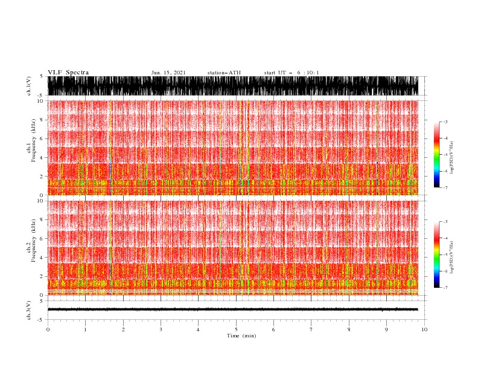Click time axis tick label '3'
This screenshot has width=478, height=370.
[x=161, y=329]
